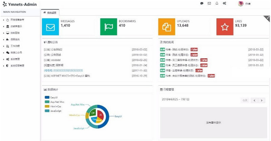Go to the next week in calendar
271x141 pixels.
click(x=262, y=100)
